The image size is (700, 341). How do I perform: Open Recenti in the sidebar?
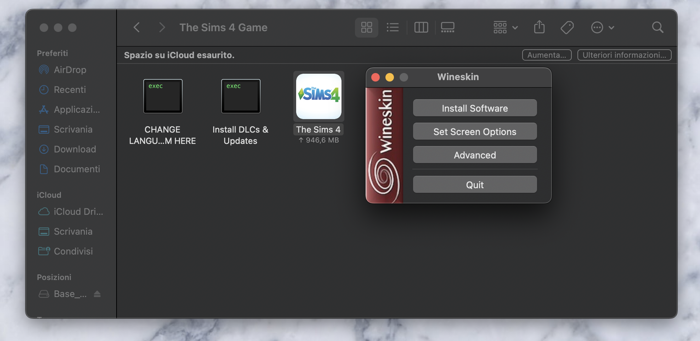pyautogui.click(x=70, y=90)
